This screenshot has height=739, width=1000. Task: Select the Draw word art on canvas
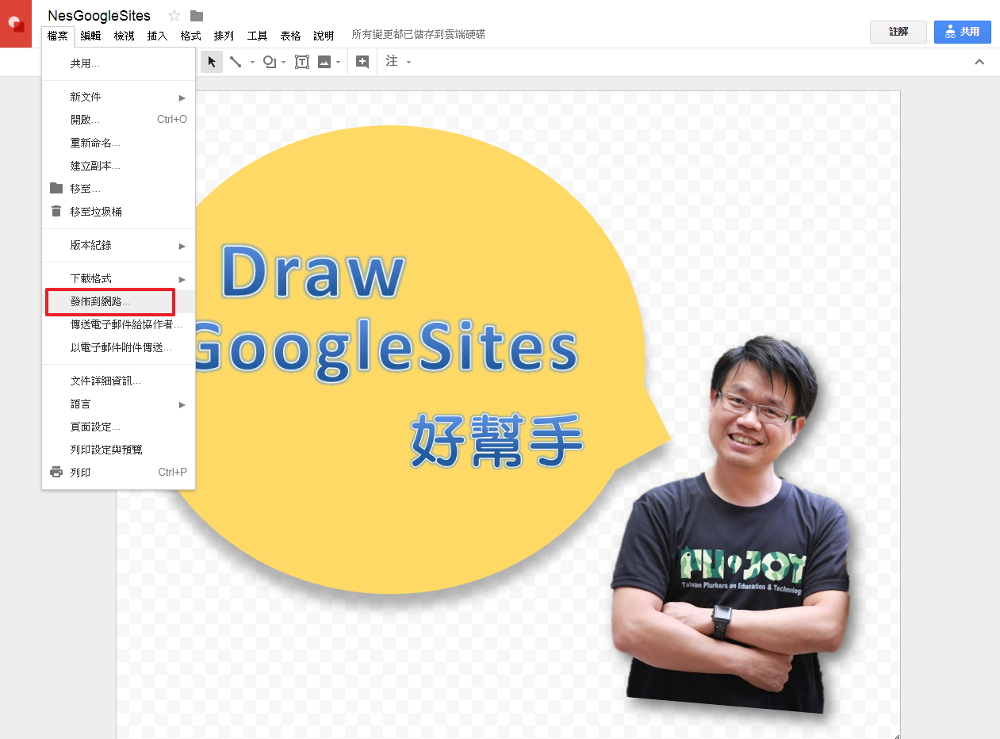[312, 272]
